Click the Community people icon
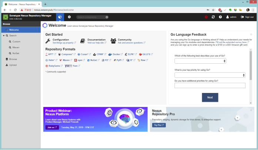 [113, 41]
